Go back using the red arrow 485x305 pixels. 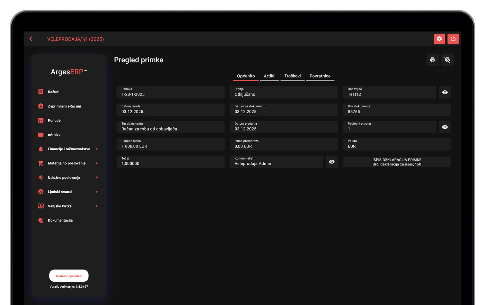tap(31, 39)
